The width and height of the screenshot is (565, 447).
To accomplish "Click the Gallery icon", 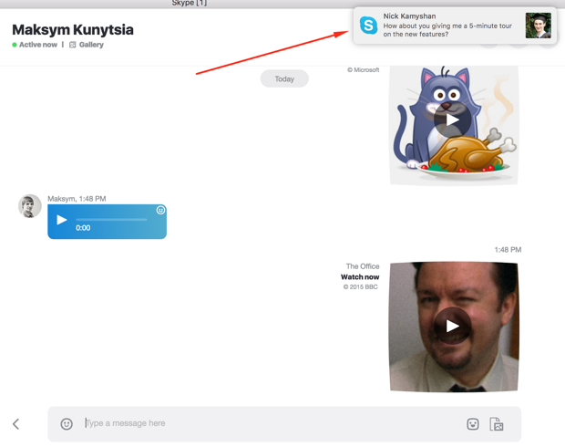I will point(72,45).
